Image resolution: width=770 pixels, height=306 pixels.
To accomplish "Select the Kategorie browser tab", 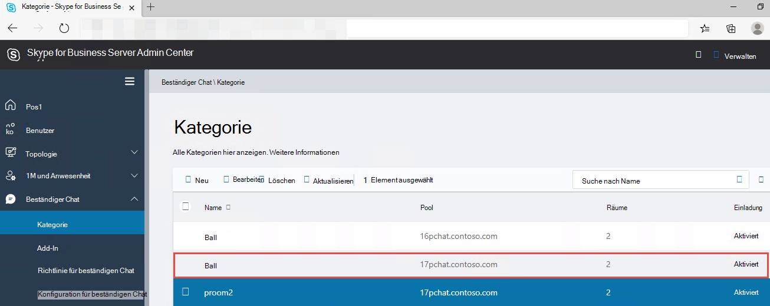I will pos(71,7).
